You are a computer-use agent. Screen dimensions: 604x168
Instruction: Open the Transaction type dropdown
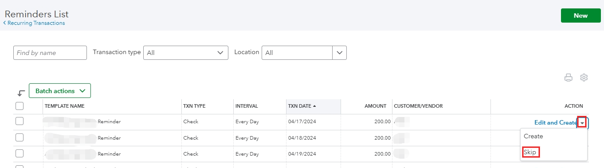[x=186, y=53]
